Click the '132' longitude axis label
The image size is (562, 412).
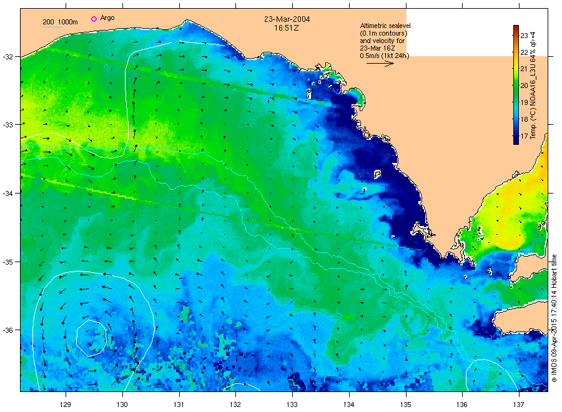pyautogui.click(x=235, y=405)
